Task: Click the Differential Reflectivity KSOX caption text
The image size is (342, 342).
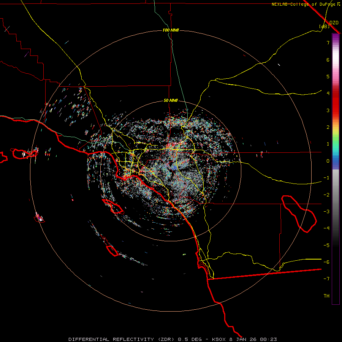Action: [173, 339]
